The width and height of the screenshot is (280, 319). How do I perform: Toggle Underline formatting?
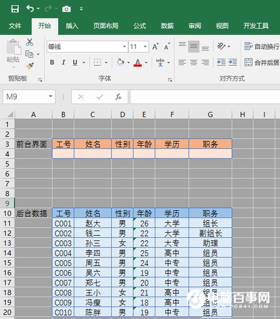pos(75,62)
